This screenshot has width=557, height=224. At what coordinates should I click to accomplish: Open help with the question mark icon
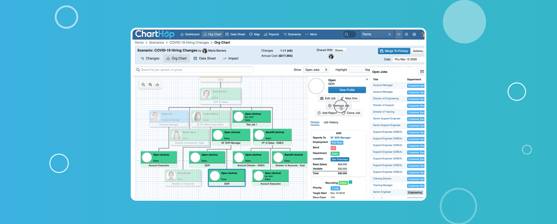coord(414,34)
